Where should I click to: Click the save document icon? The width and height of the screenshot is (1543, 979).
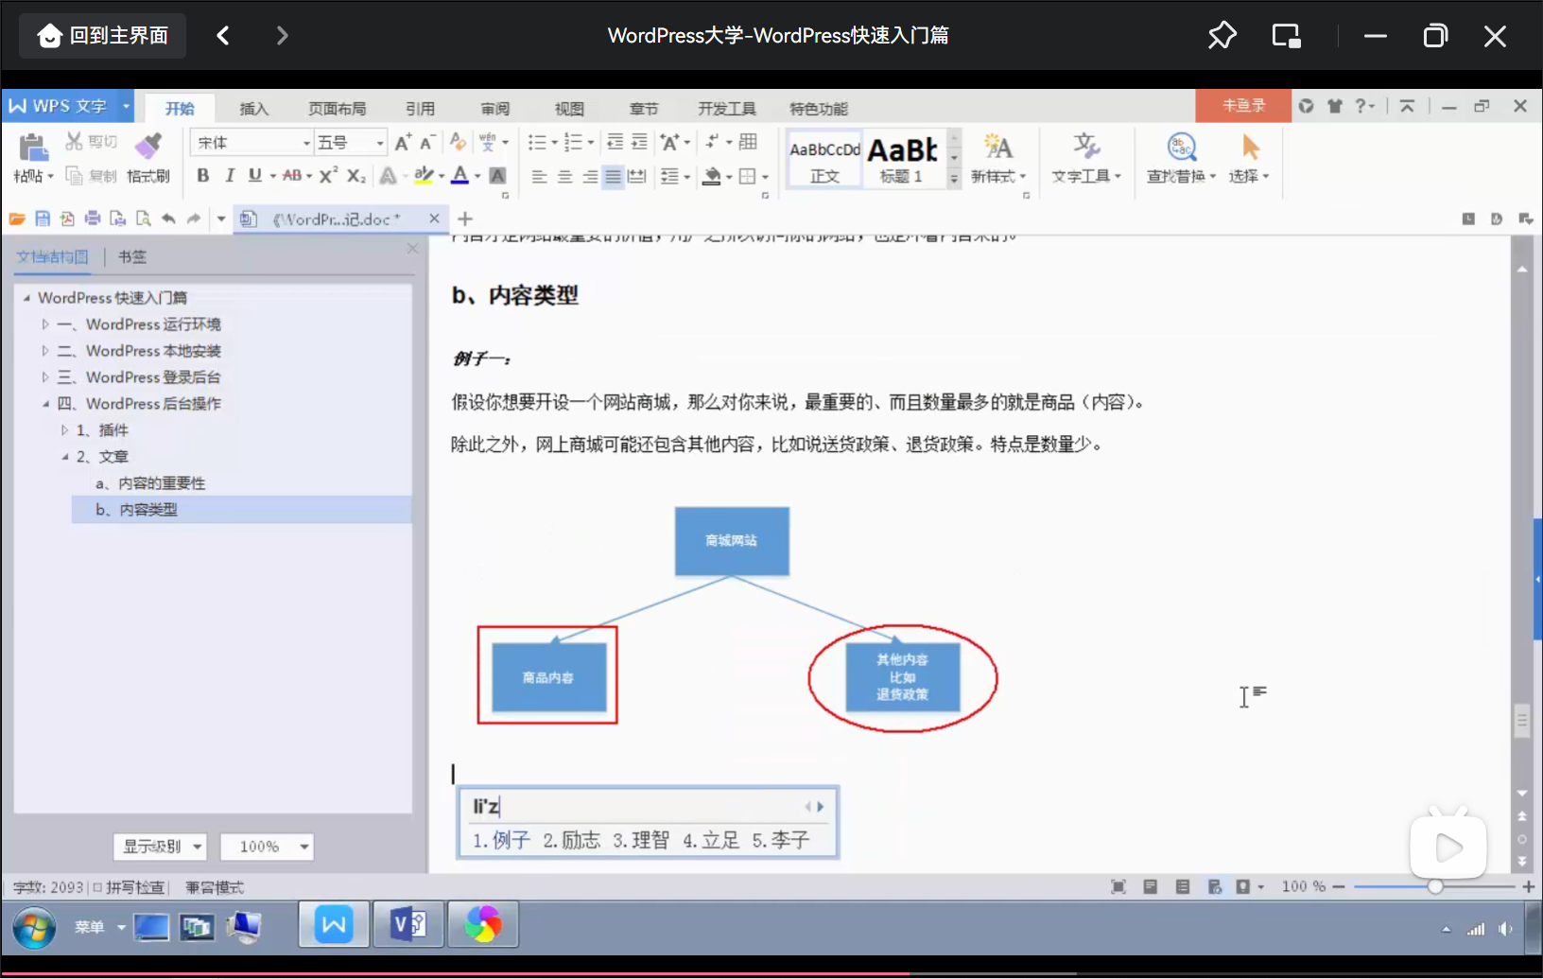(x=43, y=219)
